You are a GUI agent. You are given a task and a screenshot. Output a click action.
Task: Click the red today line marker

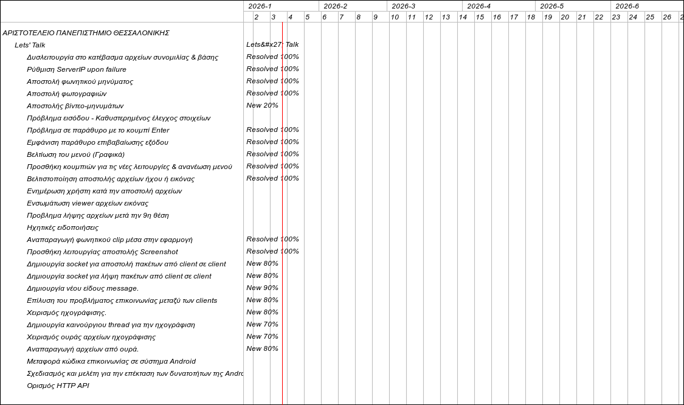point(282,213)
